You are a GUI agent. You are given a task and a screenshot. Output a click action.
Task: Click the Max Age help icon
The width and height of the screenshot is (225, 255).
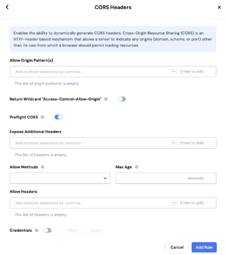[x=137, y=167]
